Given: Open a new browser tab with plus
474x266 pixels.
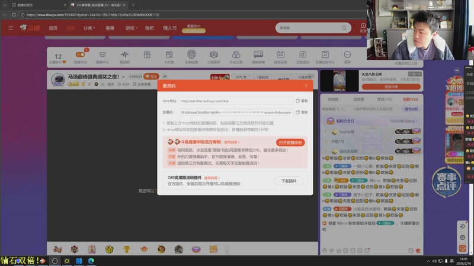Looking at the screenshot, I should 133,5.
